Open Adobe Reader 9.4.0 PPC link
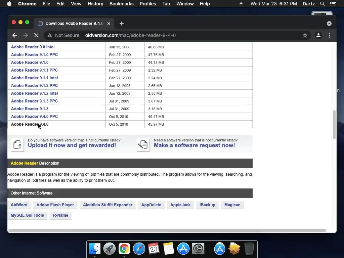The height and width of the screenshot is (258, 344). [x=35, y=117]
